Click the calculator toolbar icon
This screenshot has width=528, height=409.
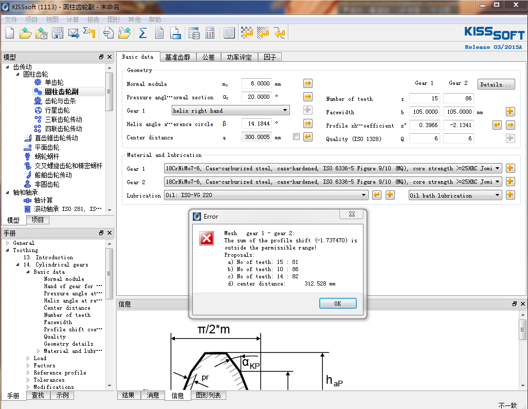(210, 33)
